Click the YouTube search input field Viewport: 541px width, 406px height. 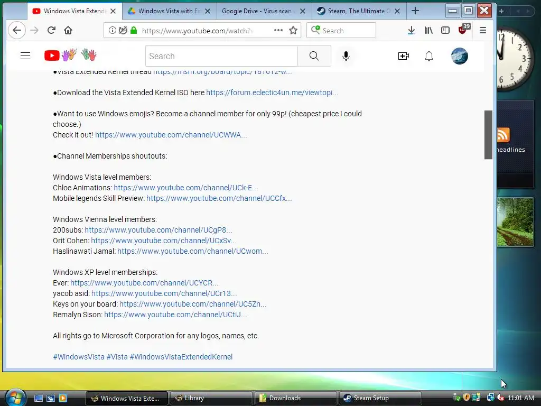click(221, 56)
